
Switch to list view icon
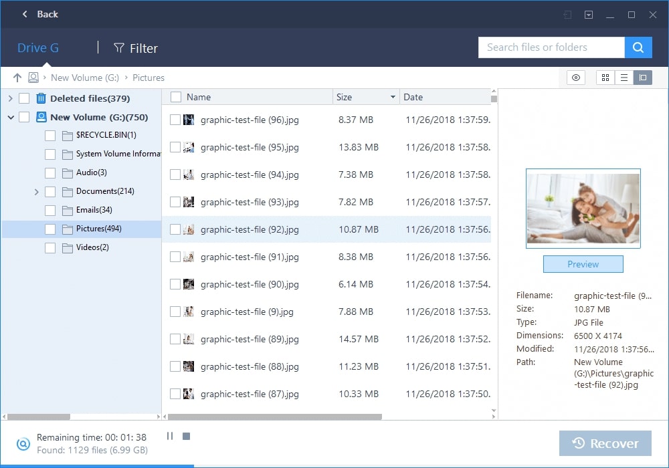tap(624, 78)
